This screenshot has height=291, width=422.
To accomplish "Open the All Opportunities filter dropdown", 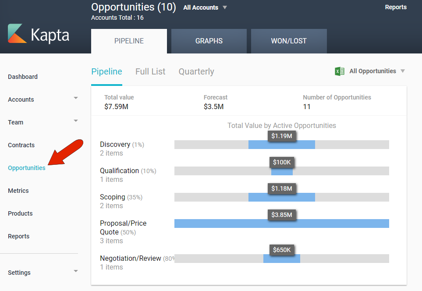I will tap(403, 71).
